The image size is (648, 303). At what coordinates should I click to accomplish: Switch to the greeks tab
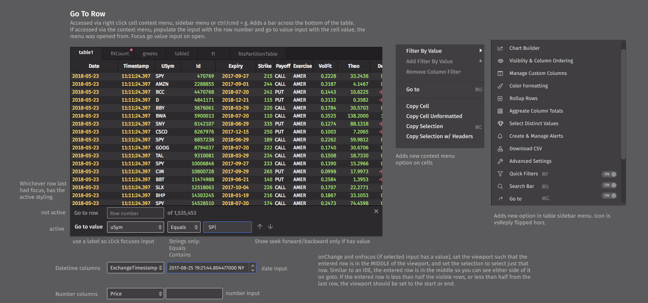[150, 53]
